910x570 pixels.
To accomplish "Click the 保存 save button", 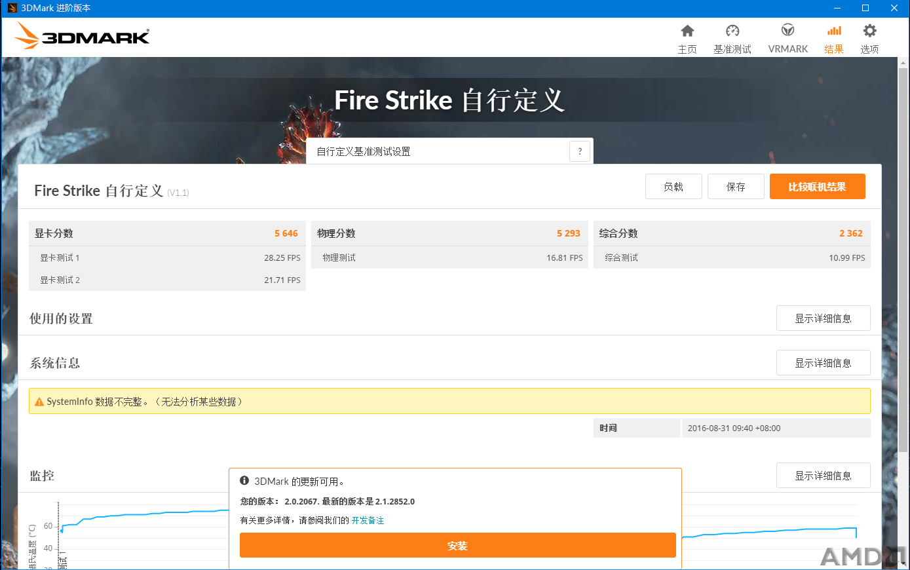I will [736, 187].
